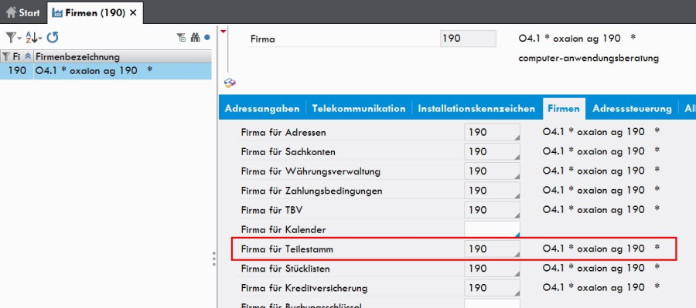Open the filter funnel menu
Screen dimensions: 696x308
(13, 38)
